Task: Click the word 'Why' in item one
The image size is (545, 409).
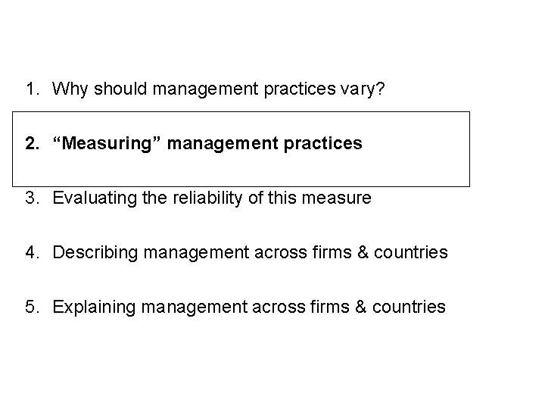Action: coord(70,89)
